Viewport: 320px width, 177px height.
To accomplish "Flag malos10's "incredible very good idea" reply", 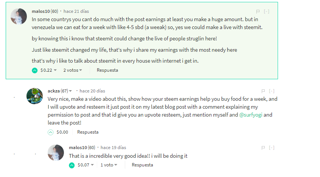I will (263, 148).
